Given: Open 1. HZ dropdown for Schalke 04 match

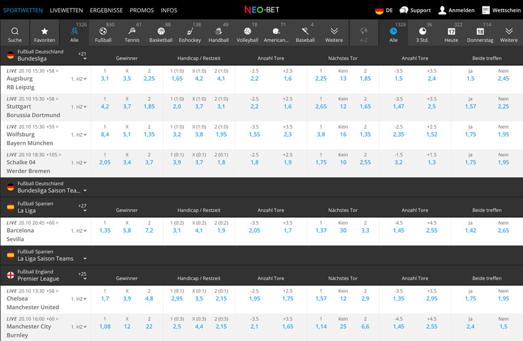Looking at the screenshot, I should point(79,163).
